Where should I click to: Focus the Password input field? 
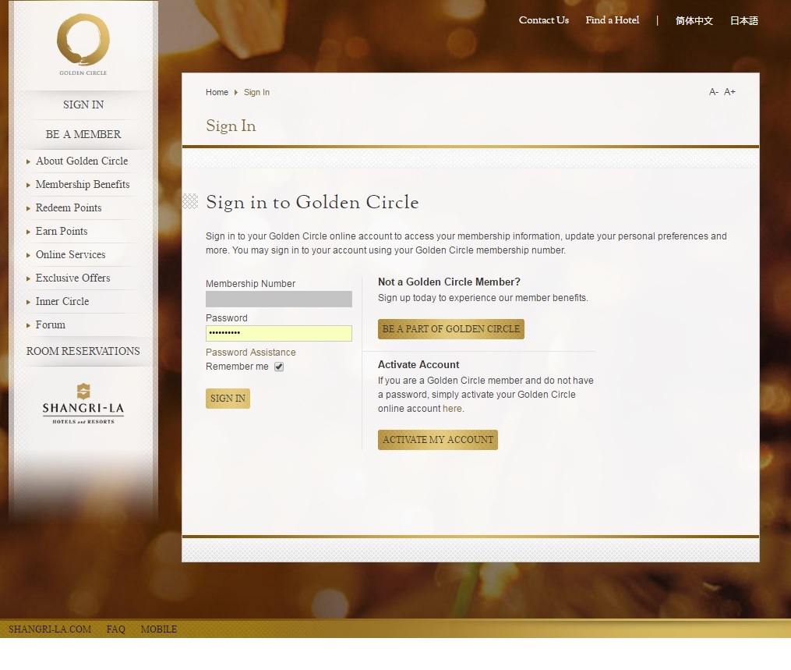click(279, 333)
